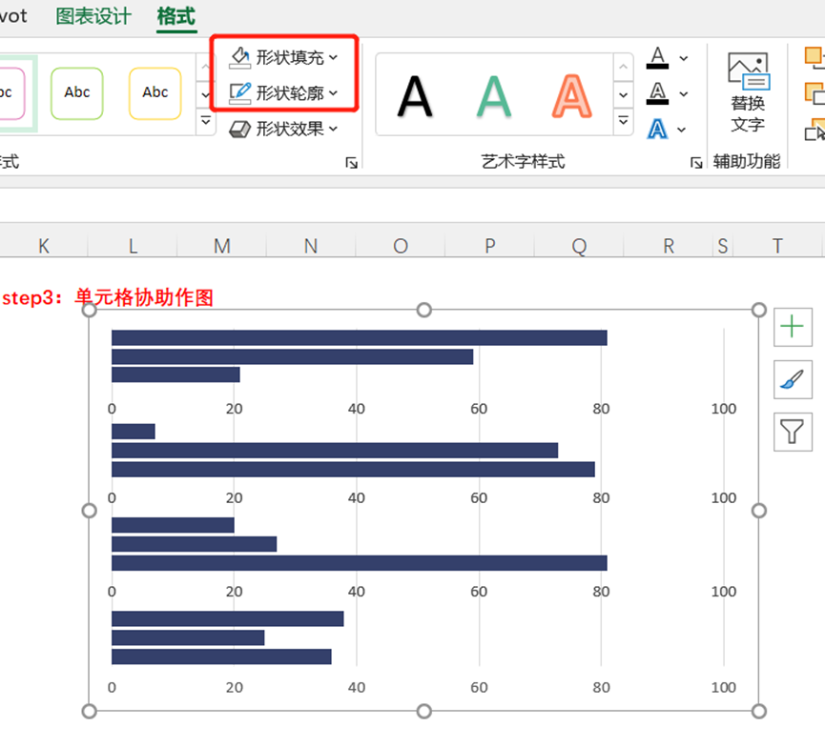Select column N header
825x747 pixels.
click(311, 246)
